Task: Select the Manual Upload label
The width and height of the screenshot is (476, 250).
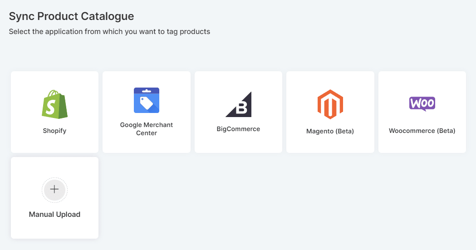Action: (x=54, y=215)
